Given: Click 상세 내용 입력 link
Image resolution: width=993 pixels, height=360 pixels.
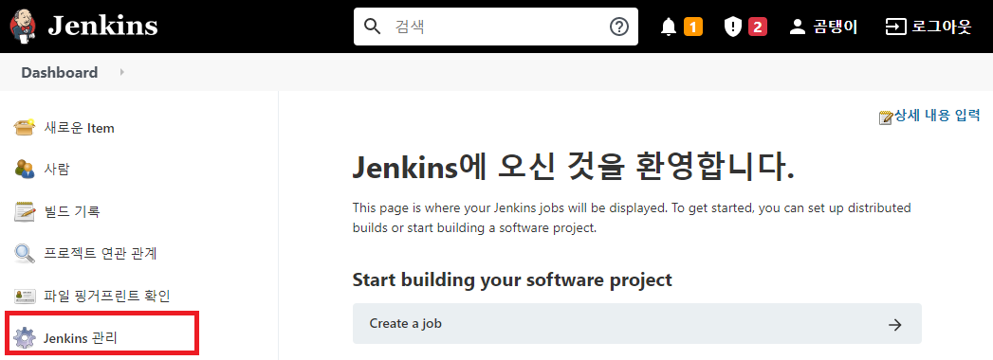Looking at the screenshot, I should [x=937, y=116].
